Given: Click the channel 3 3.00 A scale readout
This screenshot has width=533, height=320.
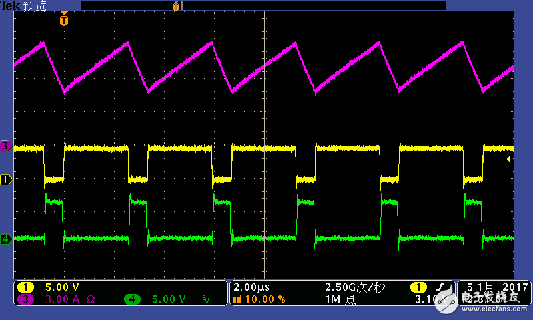Looking at the screenshot, I should tap(63, 299).
